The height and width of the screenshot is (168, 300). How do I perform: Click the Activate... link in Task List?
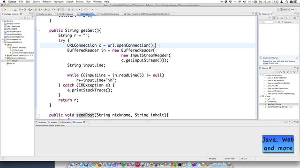(288, 22)
